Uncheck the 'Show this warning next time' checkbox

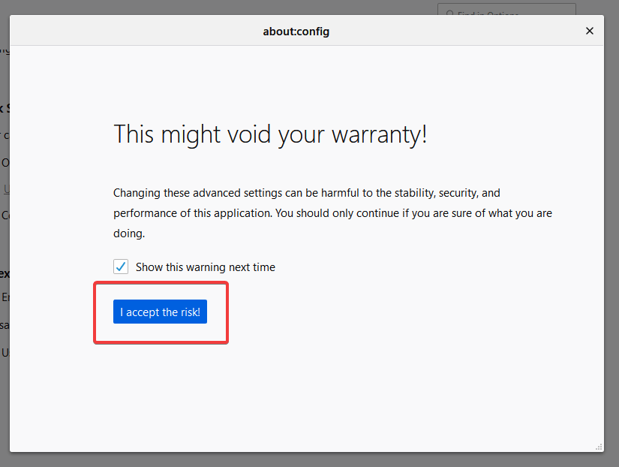(x=121, y=267)
